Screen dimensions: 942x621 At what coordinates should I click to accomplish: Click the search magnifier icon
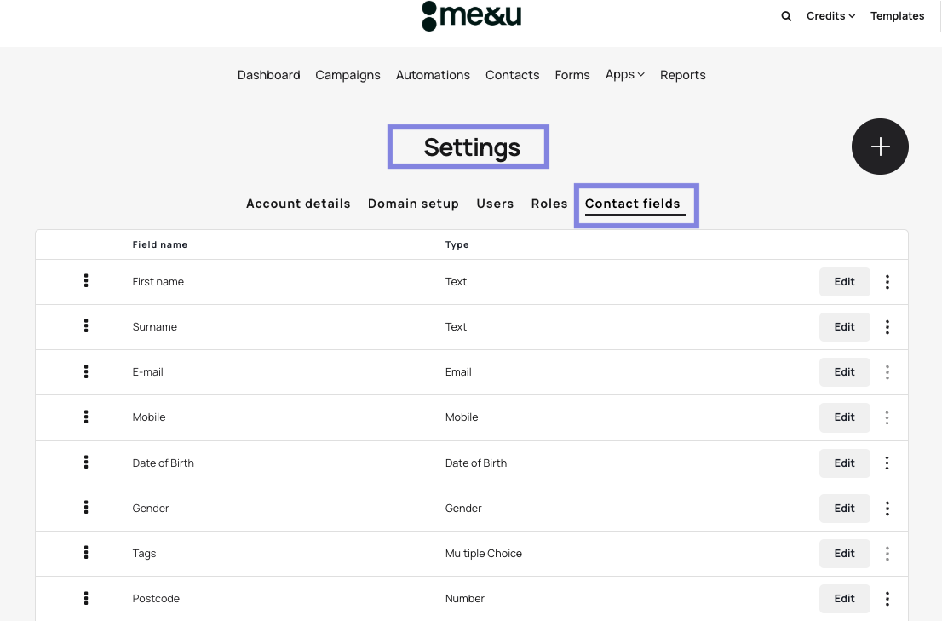[786, 16]
